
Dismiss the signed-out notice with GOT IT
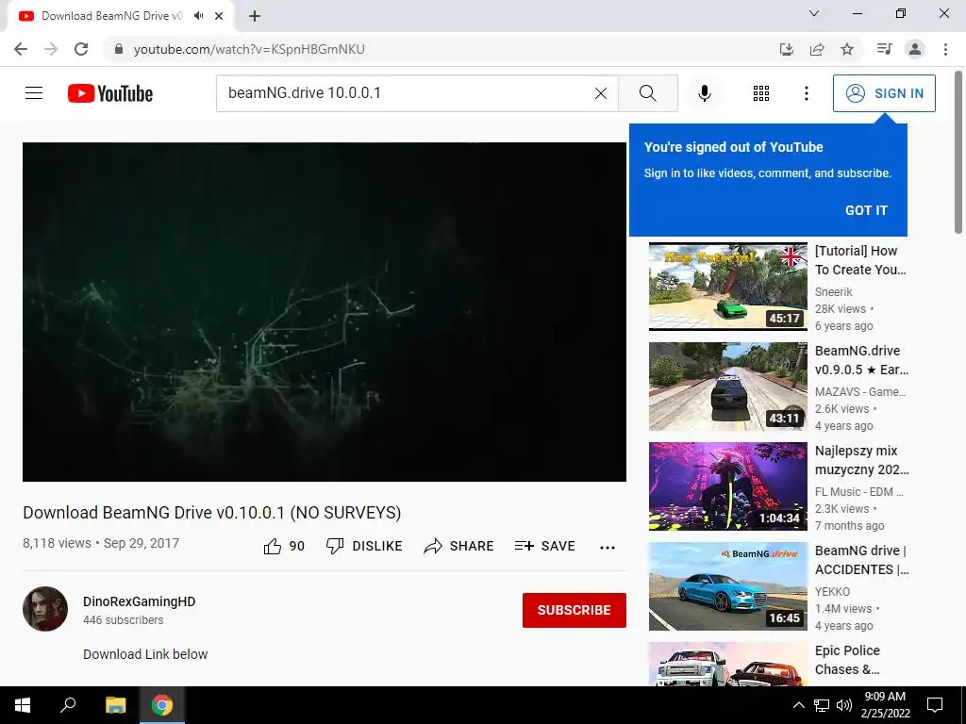pyautogui.click(x=866, y=210)
